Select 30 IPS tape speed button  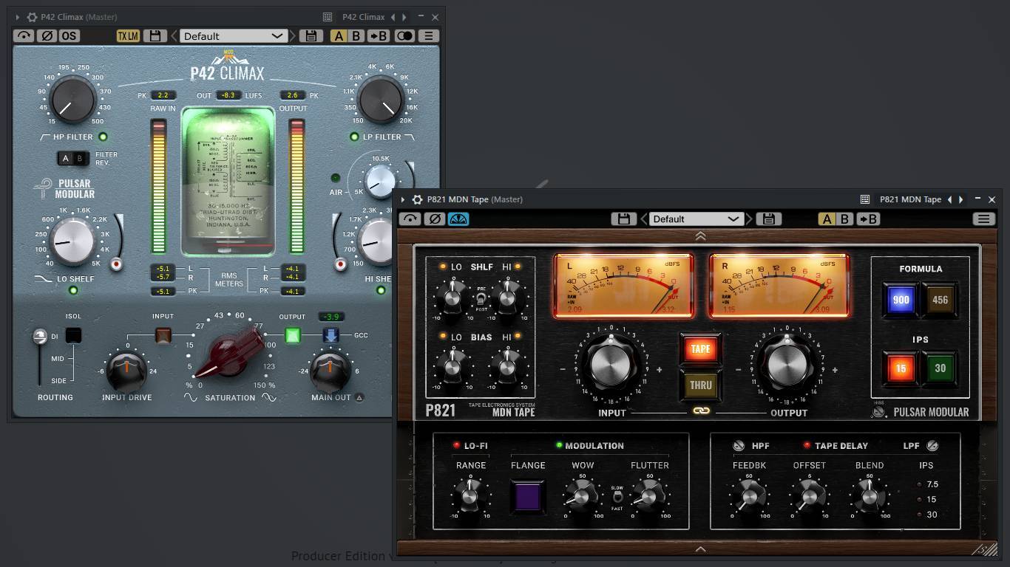940,368
